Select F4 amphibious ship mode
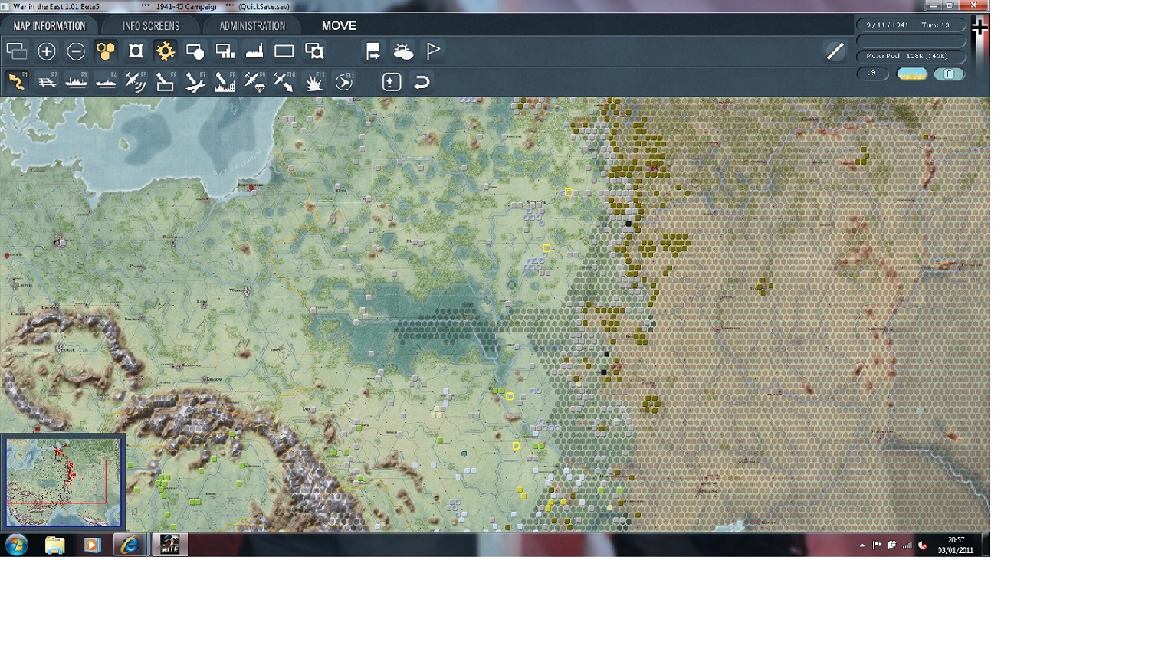Screen dimensions: 1165x655 [106, 81]
